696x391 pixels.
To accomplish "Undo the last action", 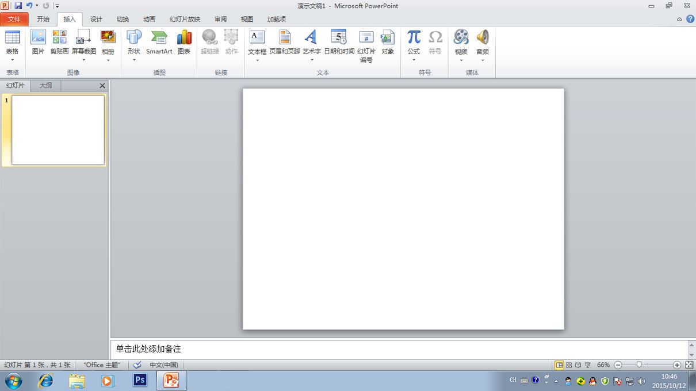I will point(29,6).
